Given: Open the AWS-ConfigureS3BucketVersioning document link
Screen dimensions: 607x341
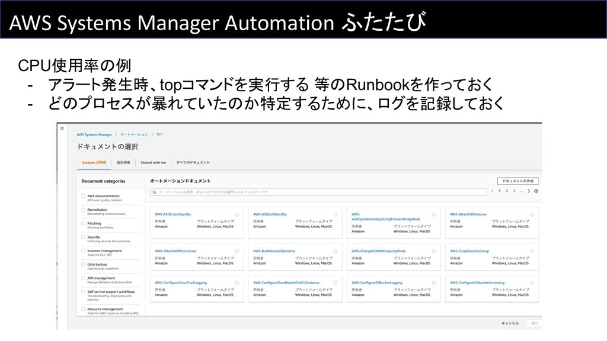Looking at the screenshot, I should point(477,282).
